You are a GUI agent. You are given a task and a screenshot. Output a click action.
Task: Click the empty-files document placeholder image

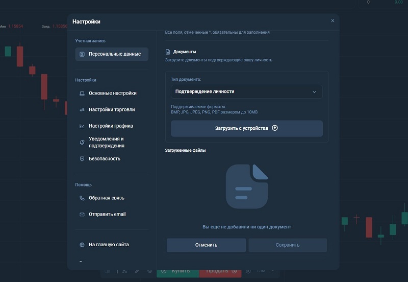click(x=247, y=186)
